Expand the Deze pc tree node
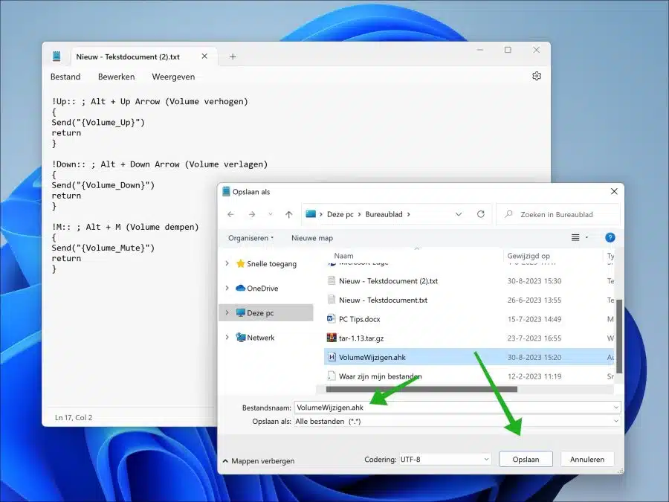Image resolution: width=669 pixels, height=502 pixels. pyautogui.click(x=227, y=313)
